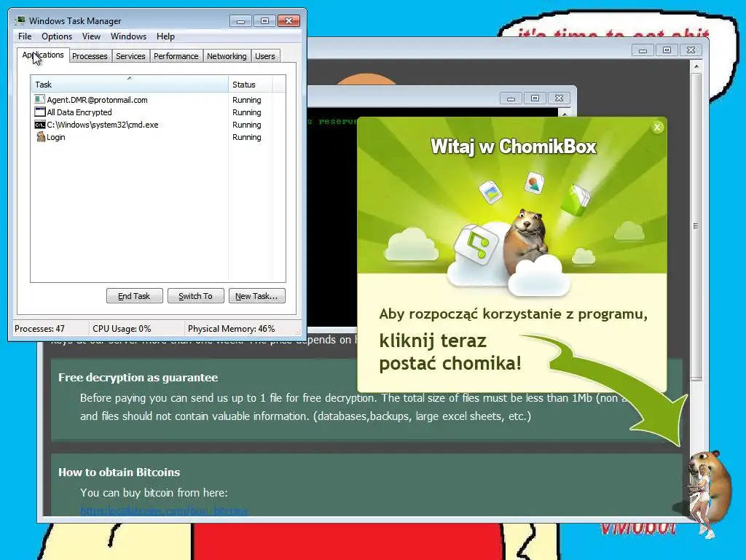The image size is (746, 560).
Task: Select the C:\Windows\system32\cmd.exe task row
Action: [x=158, y=124]
